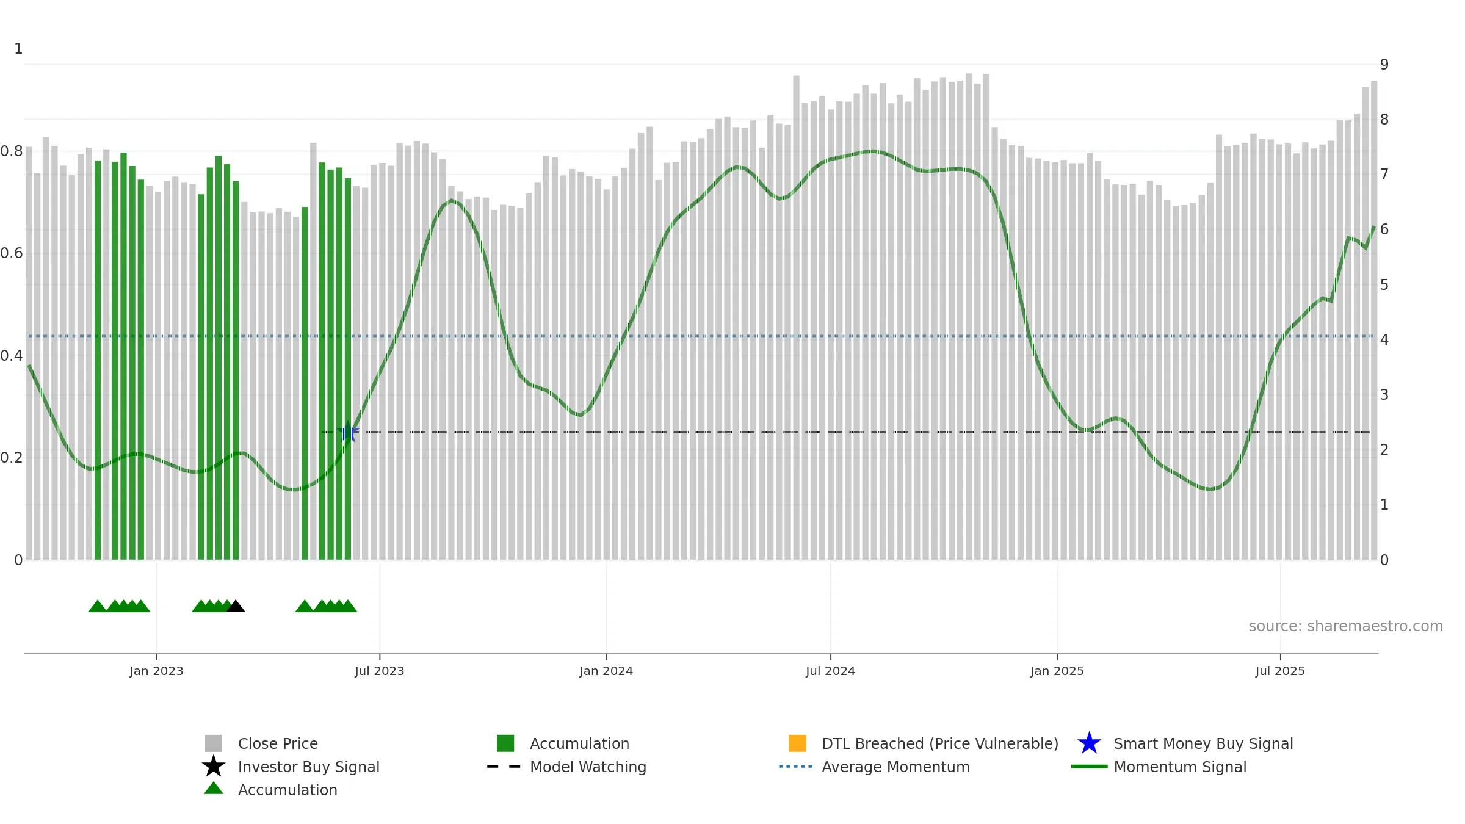Viewport: 1465px width, 824px height.
Task: Click the blue Smart Money Buy Signal star
Action: [x=1089, y=743]
